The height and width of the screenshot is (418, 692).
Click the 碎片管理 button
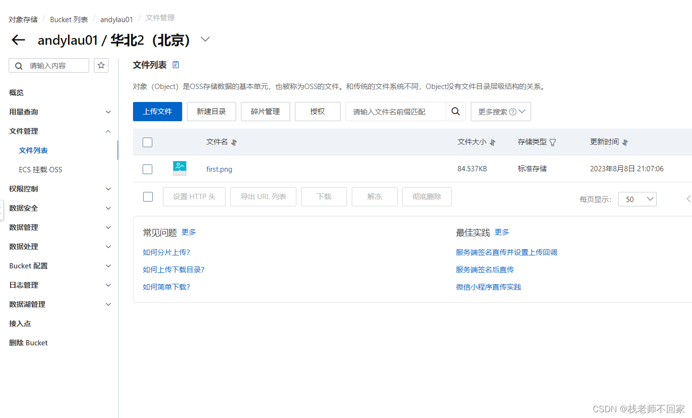pyautogui.click(x=266, y=112)
